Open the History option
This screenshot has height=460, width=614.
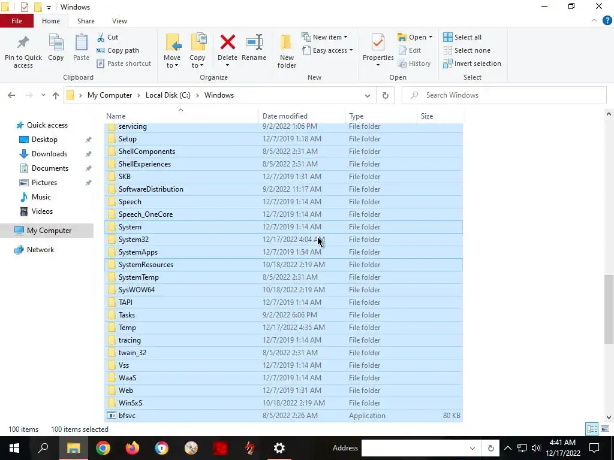click(x=414, y=63)
